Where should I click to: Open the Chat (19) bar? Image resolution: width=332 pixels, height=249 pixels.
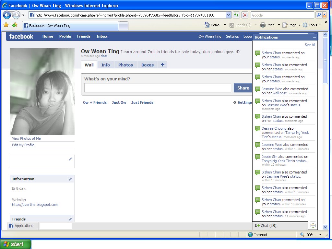[280, 226]
